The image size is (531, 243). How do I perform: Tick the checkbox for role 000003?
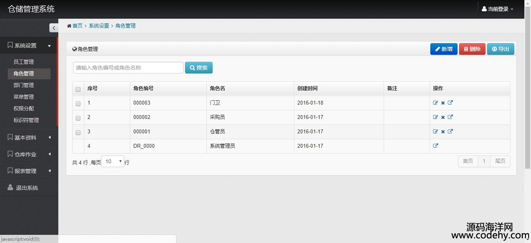pos(78,104)
